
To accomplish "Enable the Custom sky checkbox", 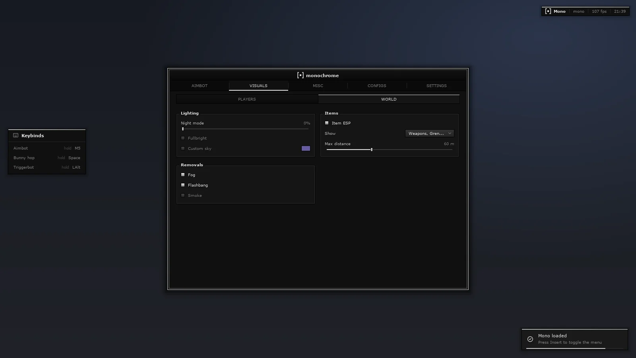I will (x=183, y=148).
